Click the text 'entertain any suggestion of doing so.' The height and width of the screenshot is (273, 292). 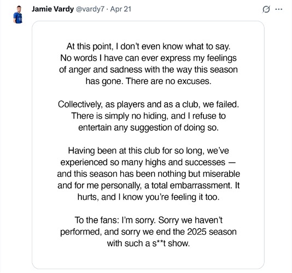[x=148, y=128]
